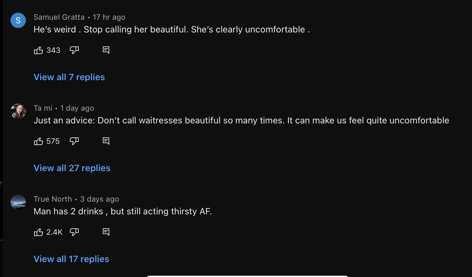This screenshot has width=472, height=277.
Task: Click the 3 days ago timestamp
Action: click(x=100, y=199)
